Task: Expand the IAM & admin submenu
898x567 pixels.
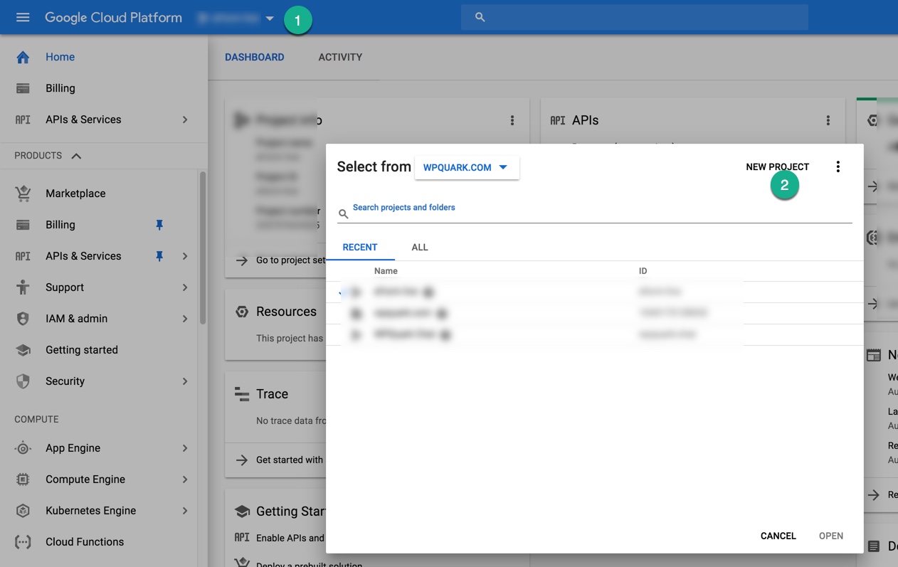Action: click(185, 319)
